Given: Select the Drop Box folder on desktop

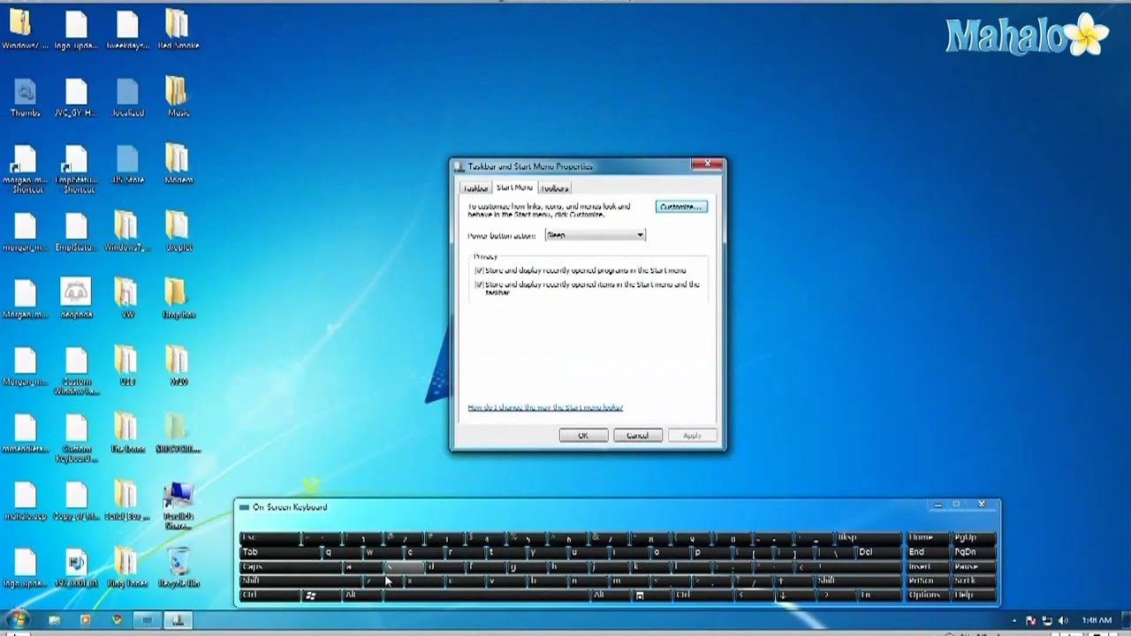Looking at the screenshot, I should (x=178, y=299).
